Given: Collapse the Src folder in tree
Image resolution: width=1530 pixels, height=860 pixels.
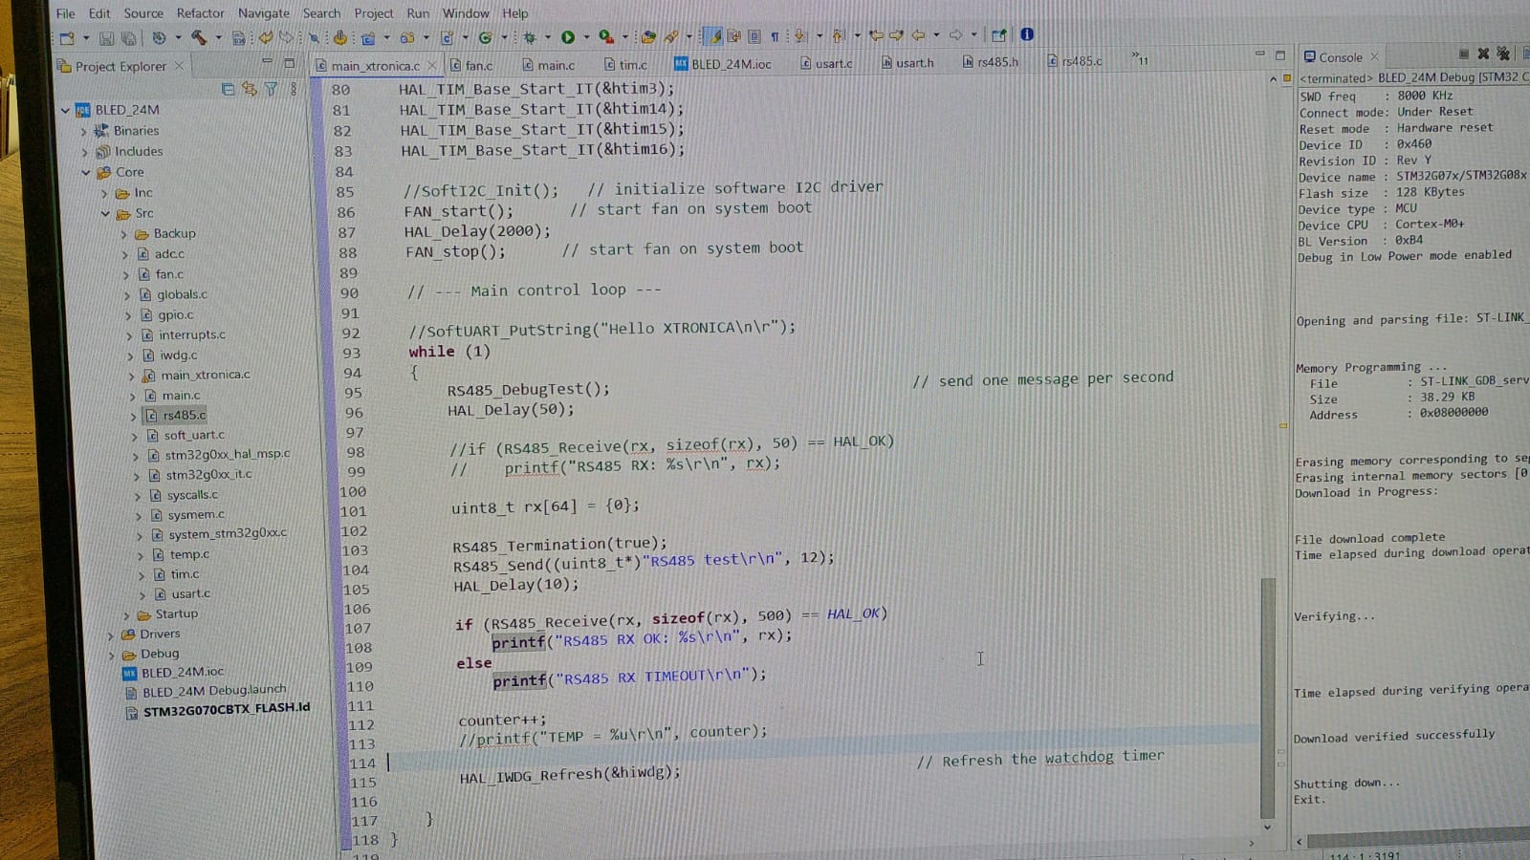Looking at the screenshot, I should 106,213.
